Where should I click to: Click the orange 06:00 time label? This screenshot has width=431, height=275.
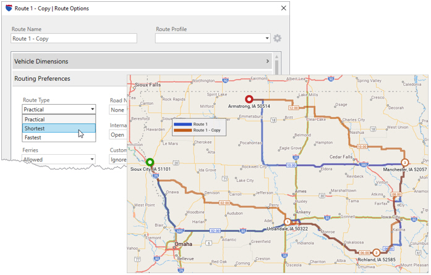(364, 253)
